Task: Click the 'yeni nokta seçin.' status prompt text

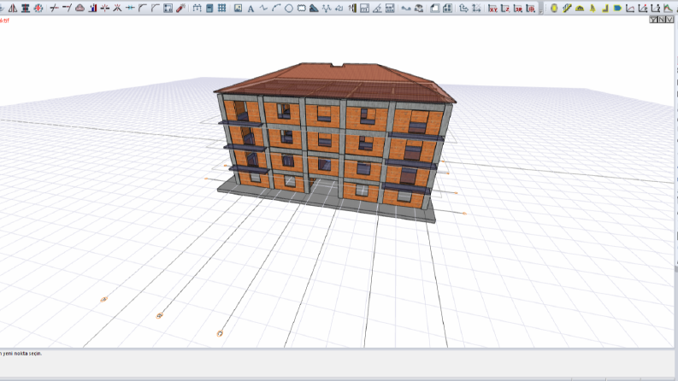Action: pyautogui.click(x=23, y=354)
